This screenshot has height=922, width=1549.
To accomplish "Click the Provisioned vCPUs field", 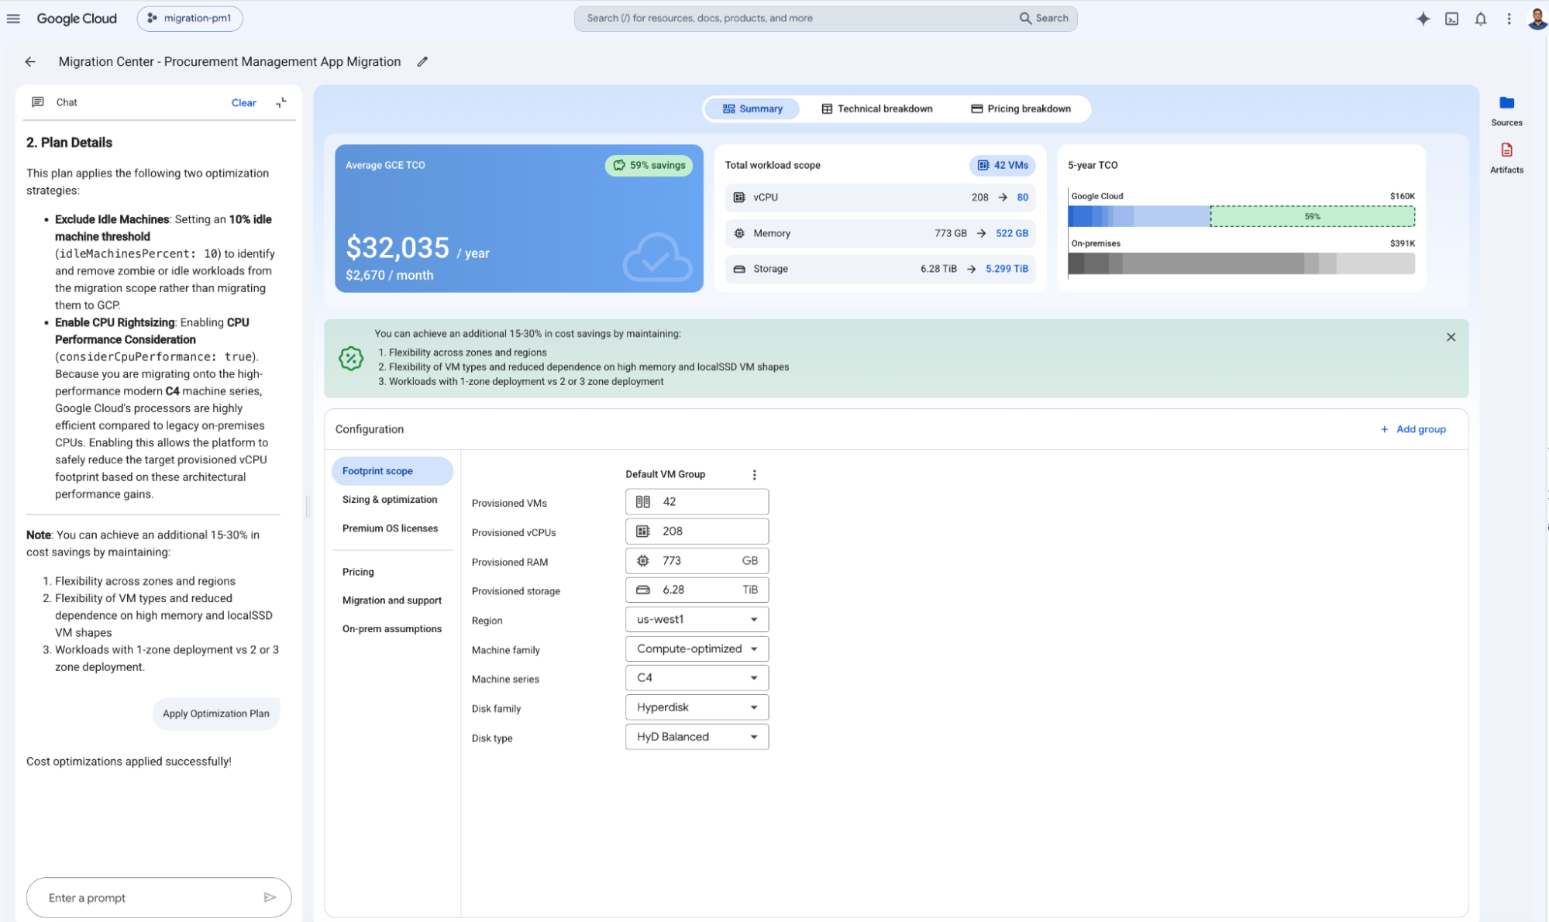I will (x=697, y=532).
